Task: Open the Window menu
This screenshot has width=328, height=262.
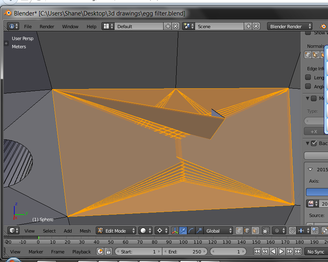Action: point(70,27)
